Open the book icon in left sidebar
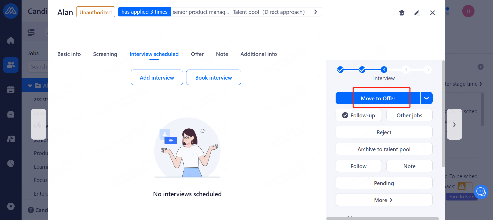The image size is (493, 220). (x=11, y=139)
